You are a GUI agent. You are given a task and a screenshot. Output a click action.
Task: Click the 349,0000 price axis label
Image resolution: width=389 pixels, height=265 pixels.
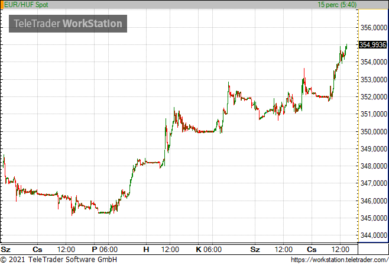click(x=374, y=149)
